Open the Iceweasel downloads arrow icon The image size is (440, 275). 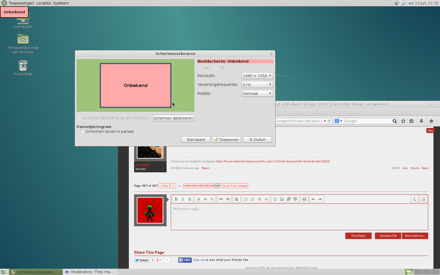point(421,121)
